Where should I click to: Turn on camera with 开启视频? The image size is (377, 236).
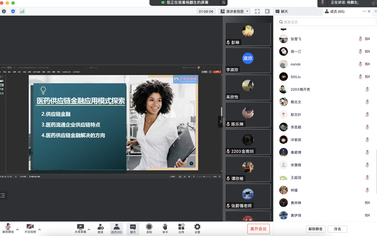(x=30, y=226)
